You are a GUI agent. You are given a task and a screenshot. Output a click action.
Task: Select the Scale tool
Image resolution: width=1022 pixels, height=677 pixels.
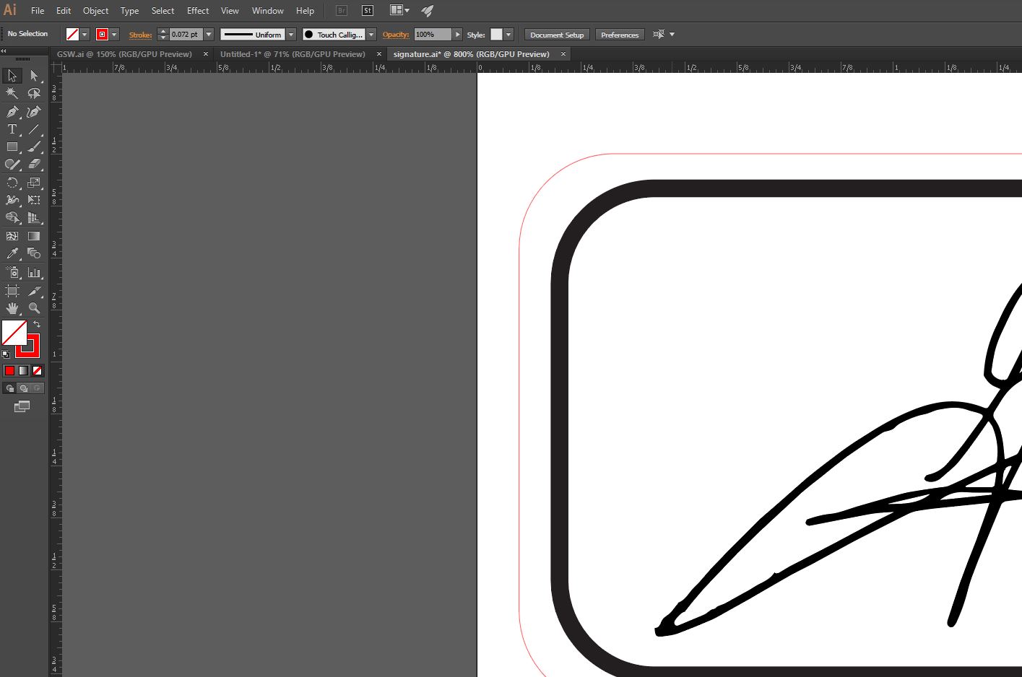coord(34,183)
